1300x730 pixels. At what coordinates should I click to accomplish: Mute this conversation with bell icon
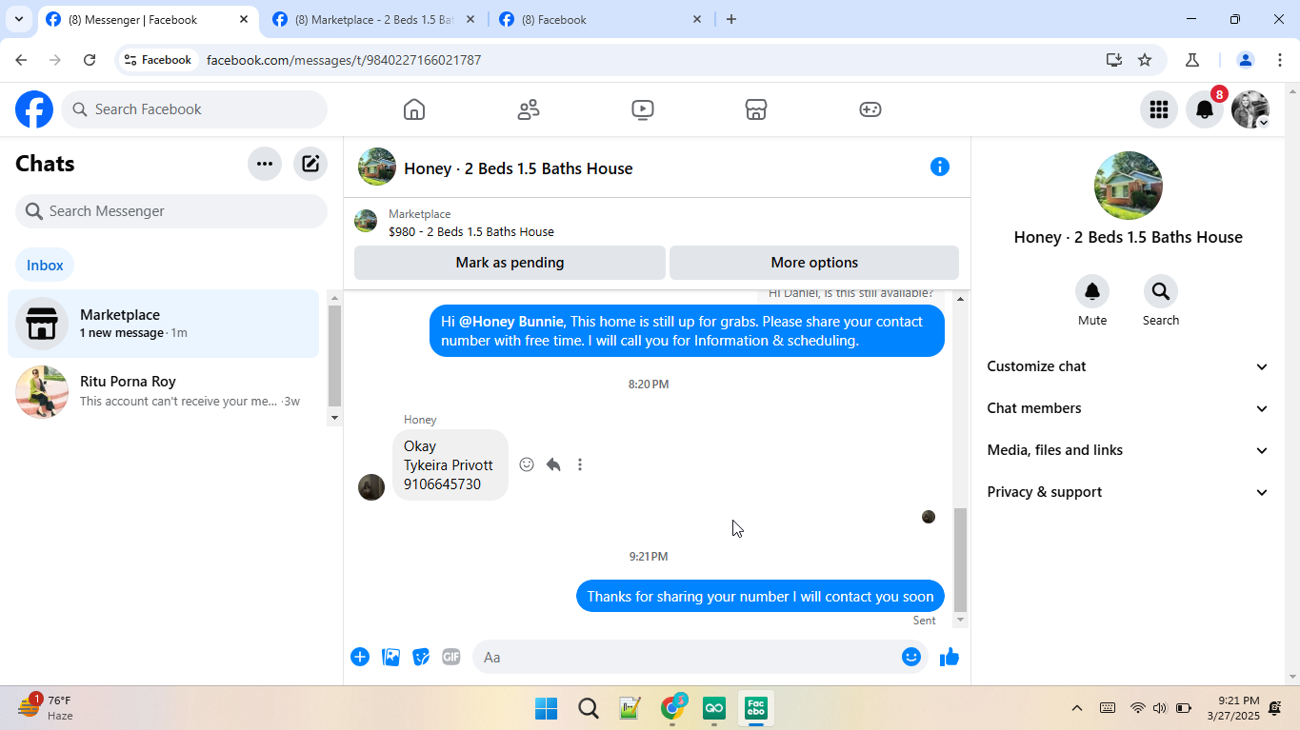[x=1092, y=291]
